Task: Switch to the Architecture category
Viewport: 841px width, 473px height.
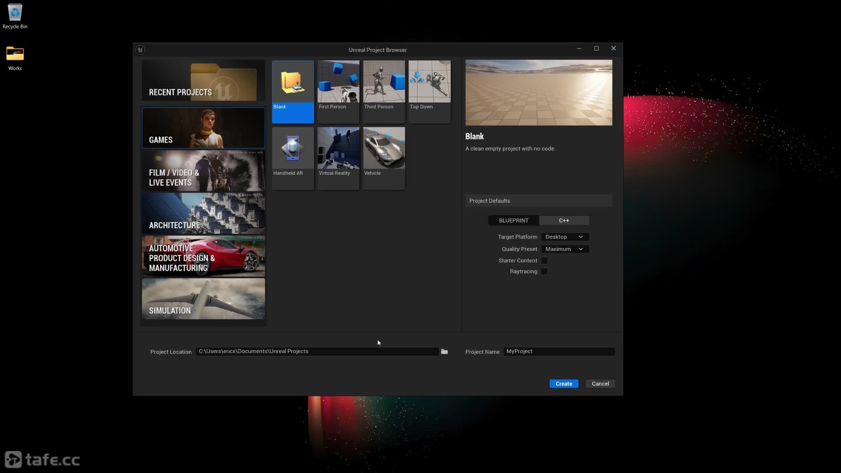Action: (203, 213)
